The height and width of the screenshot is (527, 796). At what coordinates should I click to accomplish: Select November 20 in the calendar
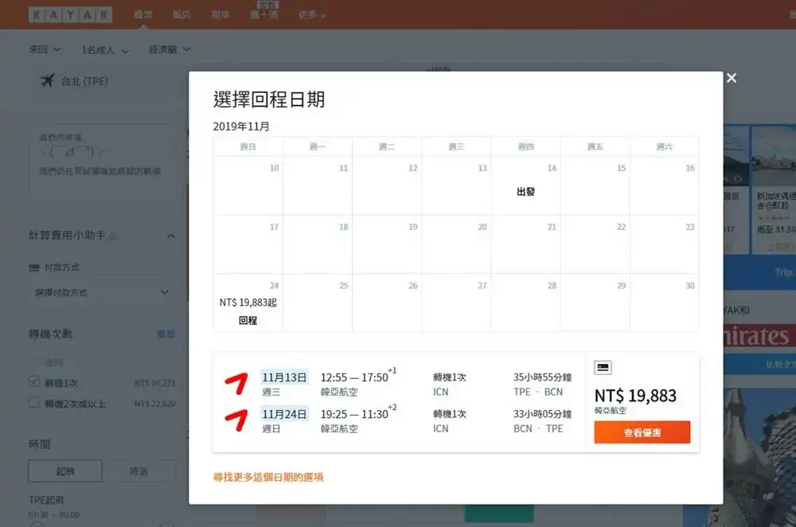click(456, 244)
